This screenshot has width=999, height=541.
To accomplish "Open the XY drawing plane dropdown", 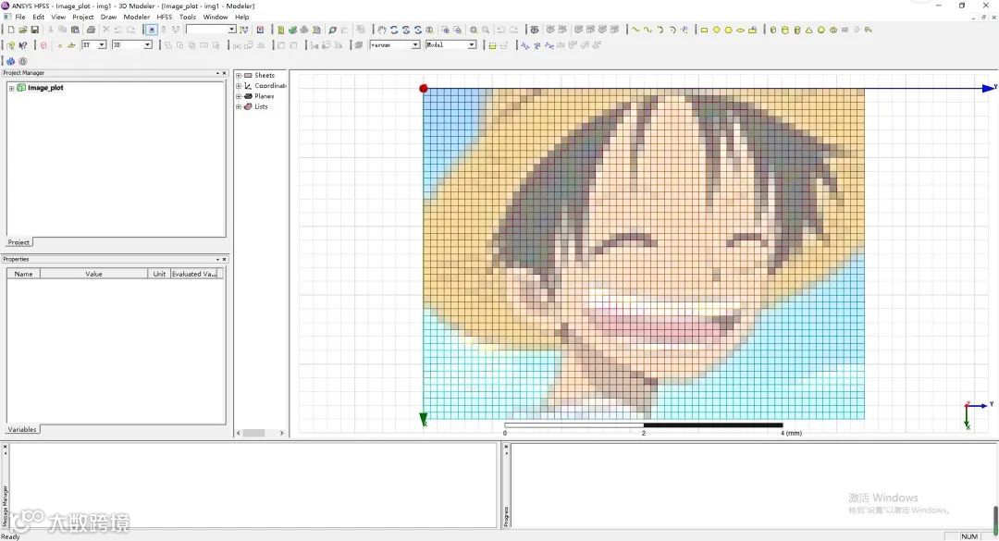I will 102,45.
